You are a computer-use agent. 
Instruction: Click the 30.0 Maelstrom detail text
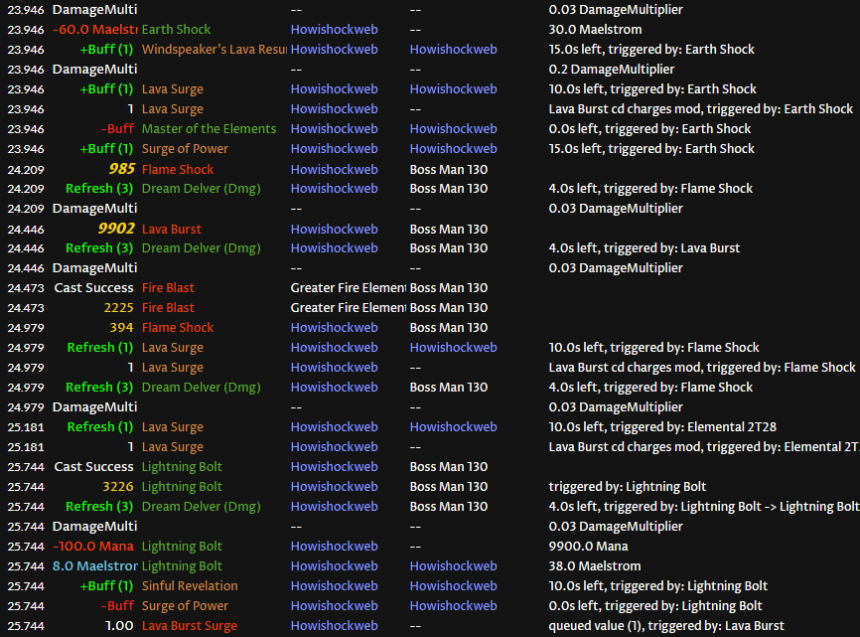pyautogui.click(x=595, y=30)
